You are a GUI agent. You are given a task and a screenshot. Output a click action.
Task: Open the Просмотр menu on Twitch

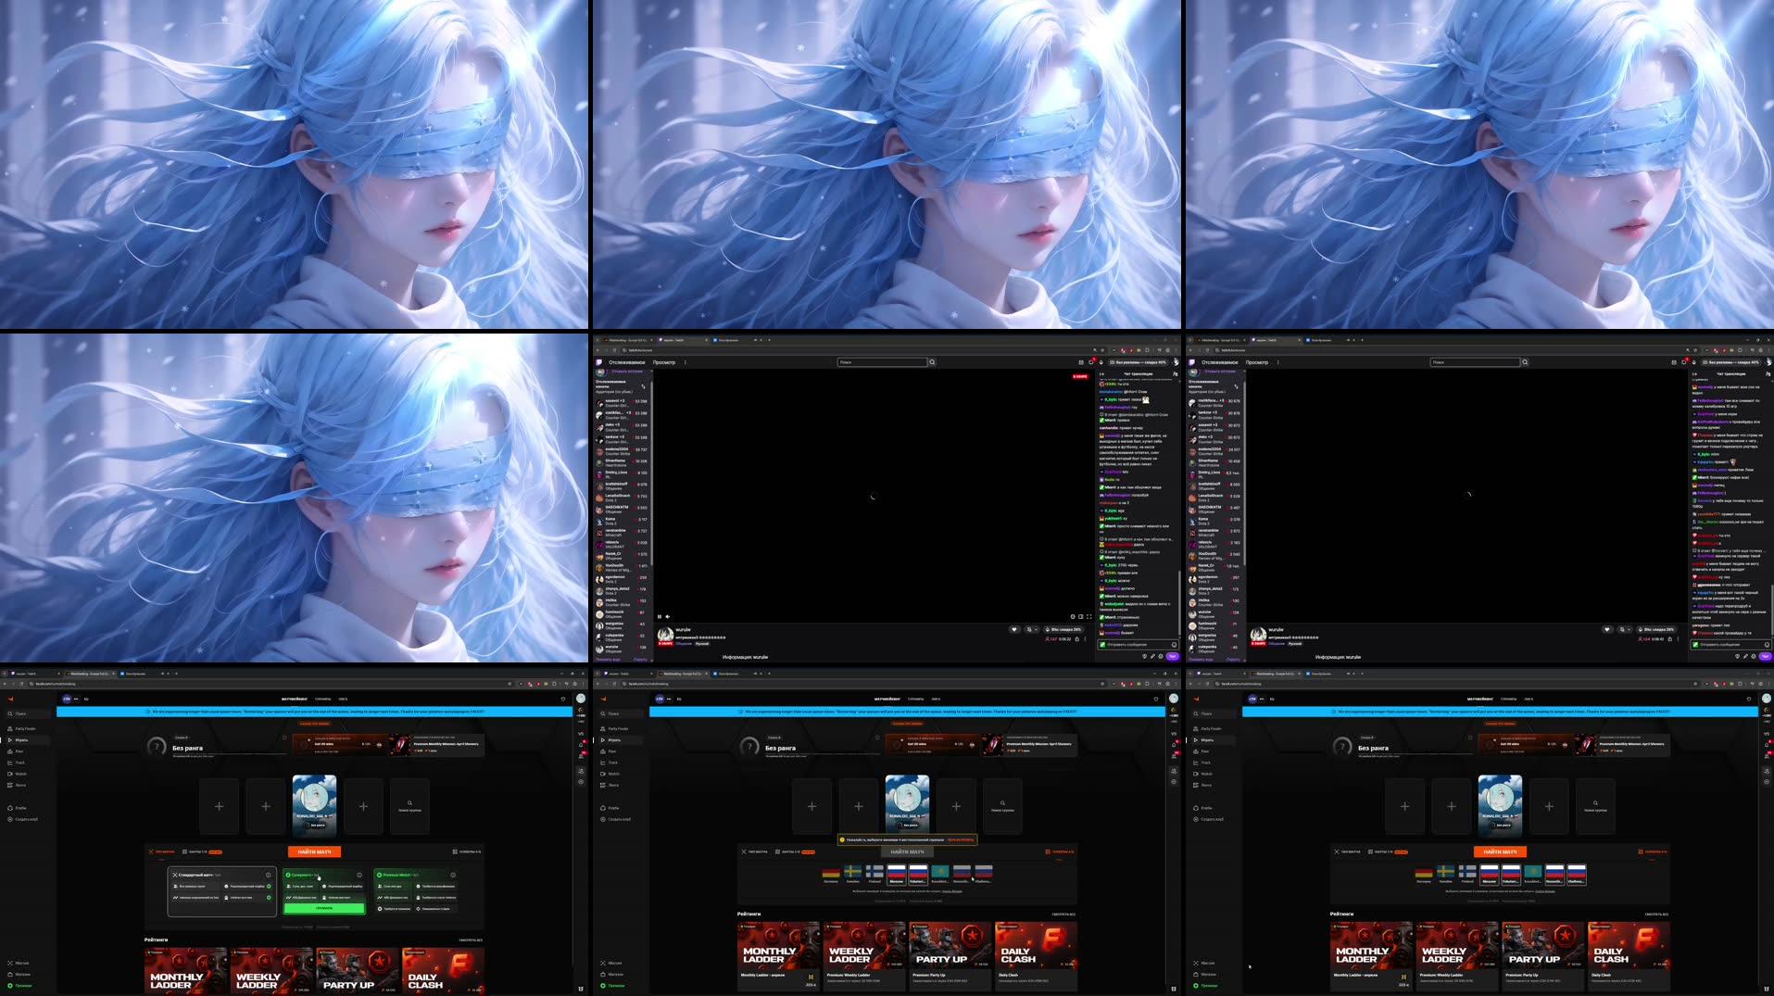[664, 361]
